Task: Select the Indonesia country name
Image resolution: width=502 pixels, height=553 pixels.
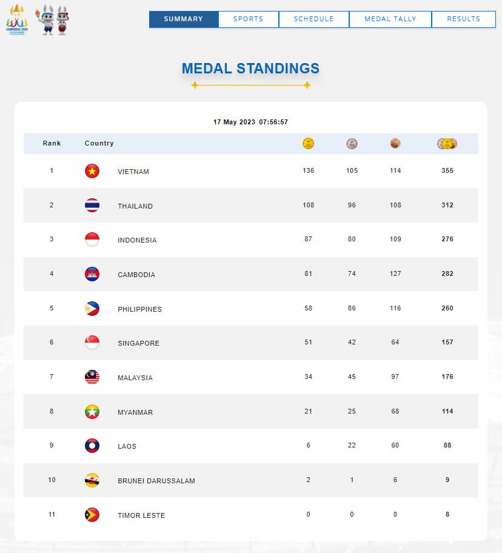Action: click(137, 240)
